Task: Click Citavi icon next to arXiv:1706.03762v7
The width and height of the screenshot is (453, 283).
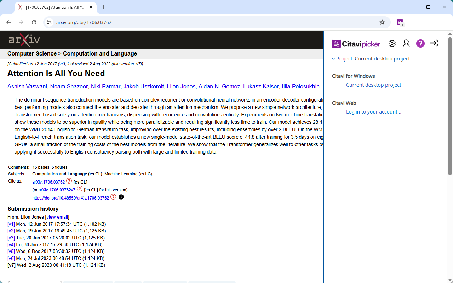Action: pos(80,189)
